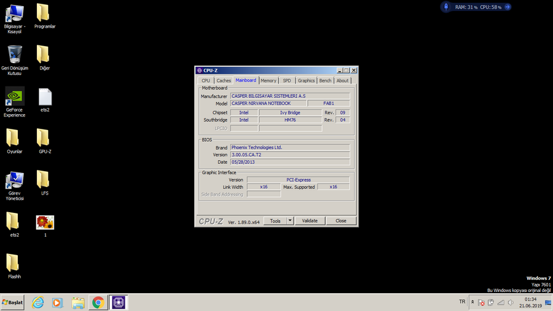553x311 pixels.
Task: Open Windows Media Player from taskbar
Action: (x=58, y=302)
